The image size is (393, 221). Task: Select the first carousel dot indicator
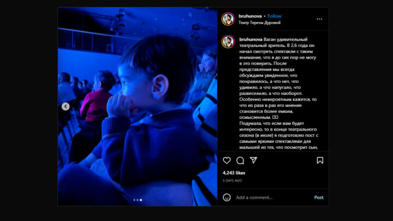[134, 200]
